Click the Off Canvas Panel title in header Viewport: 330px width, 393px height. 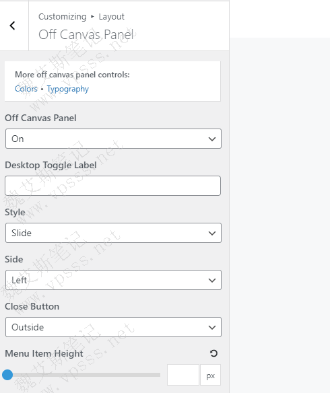click(86, 34)
